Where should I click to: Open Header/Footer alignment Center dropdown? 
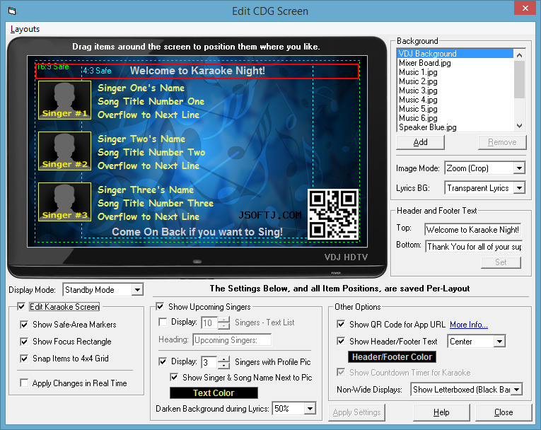(499, 342)
